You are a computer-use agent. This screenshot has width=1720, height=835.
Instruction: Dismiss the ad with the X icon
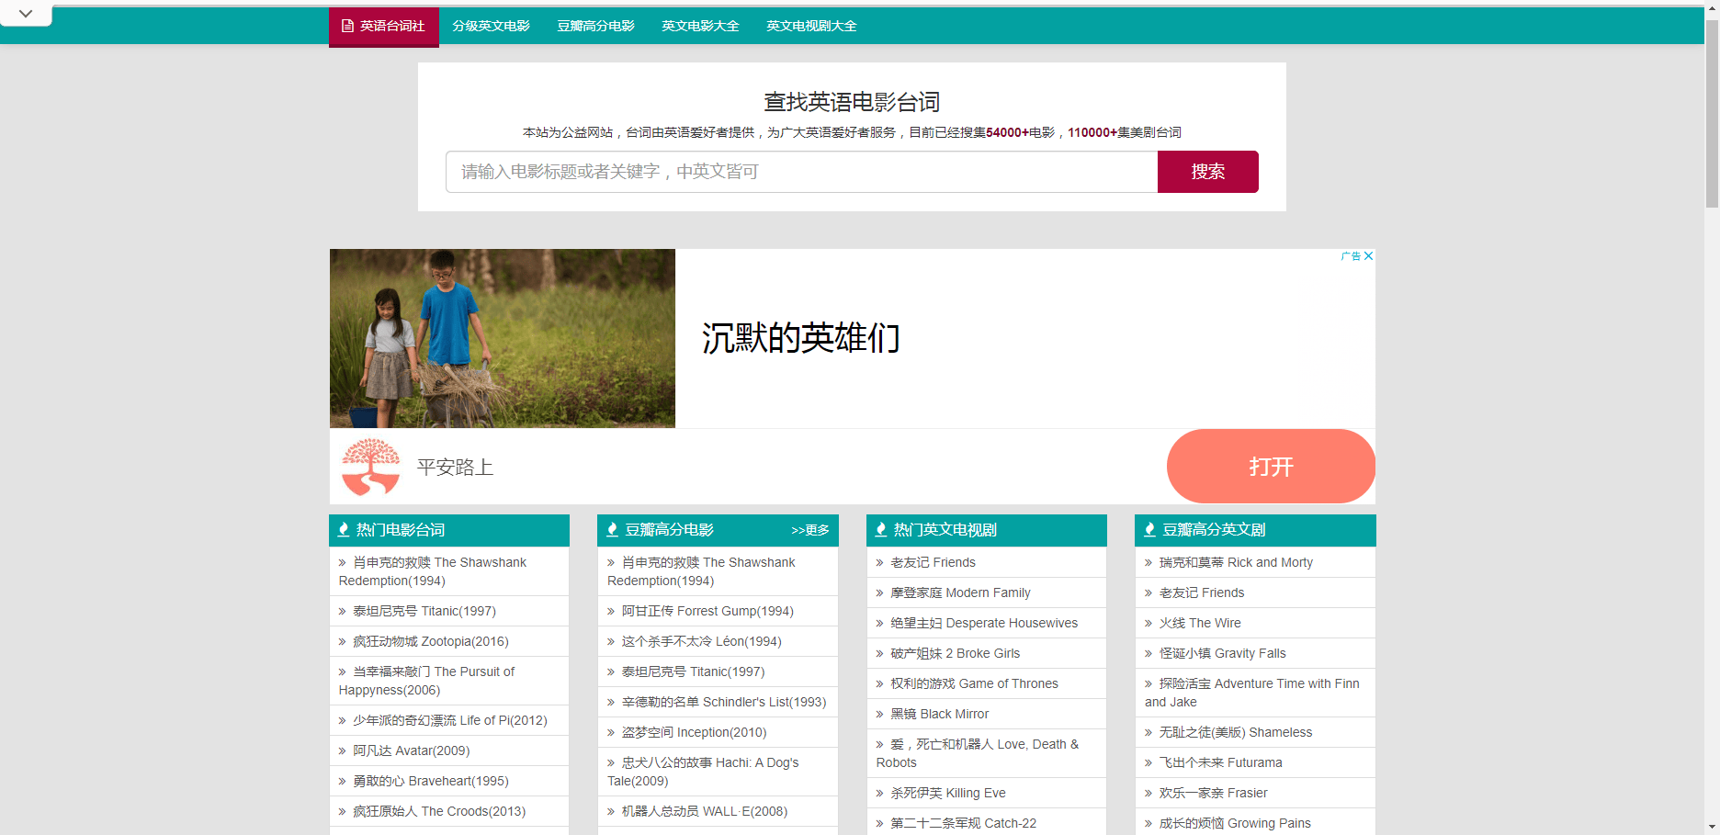point(1368,256)
